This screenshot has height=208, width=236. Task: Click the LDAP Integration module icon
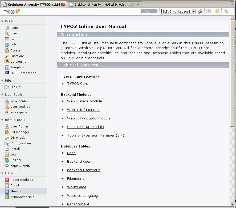pyautogui.click(x=7, y=73)
